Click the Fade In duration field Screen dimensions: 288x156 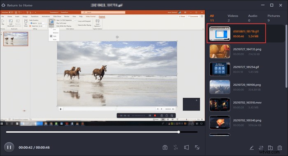click(41, 23)
